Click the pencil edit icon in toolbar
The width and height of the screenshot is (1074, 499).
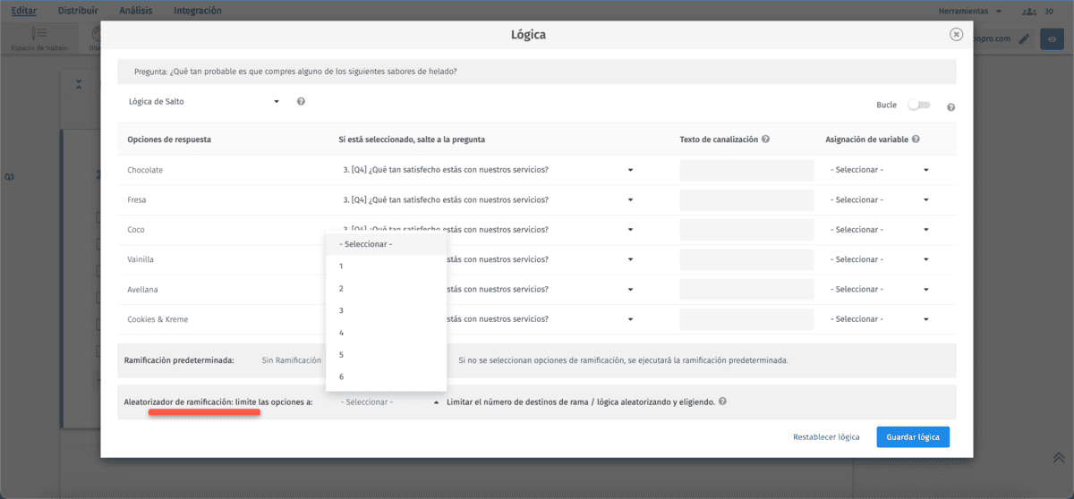(1024, 38)
